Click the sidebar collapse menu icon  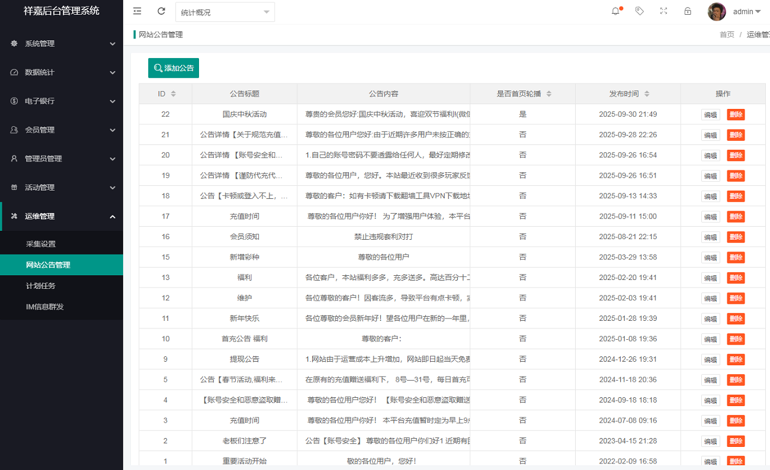pyautogui.click(x=137, y=11)
